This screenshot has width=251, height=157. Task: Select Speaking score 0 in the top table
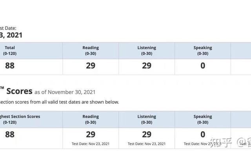tap(203, 66)
